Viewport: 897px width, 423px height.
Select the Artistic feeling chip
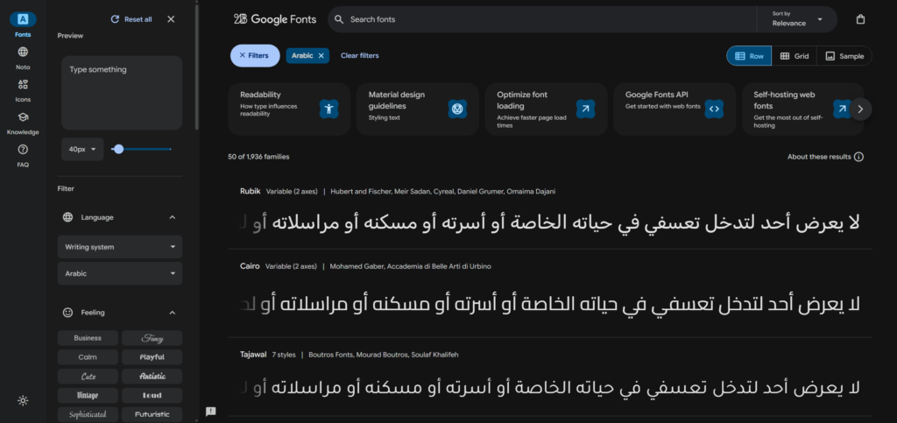point(152,376)
